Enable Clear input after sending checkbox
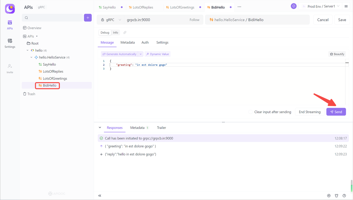353x200 pixels. [x=250, y=112]
